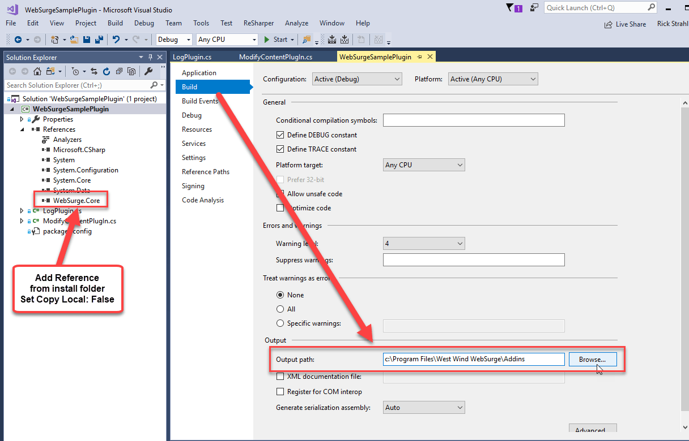Open the Debug solution configuration dropdown in toolbar
689x441 pixels.
(x=175, y=40)
